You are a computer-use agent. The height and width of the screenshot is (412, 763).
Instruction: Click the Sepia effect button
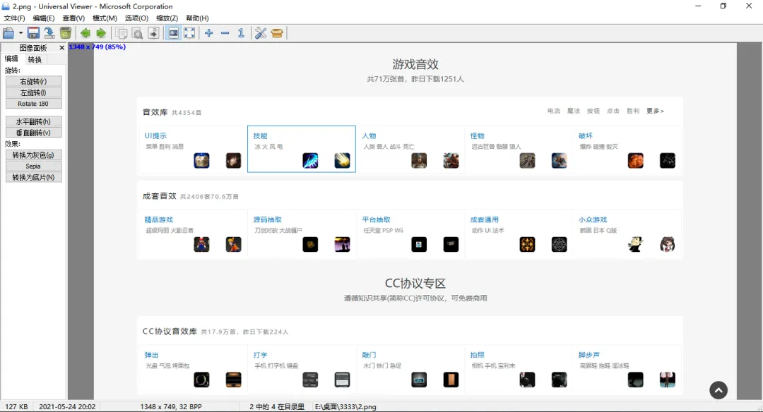point(34,166)
